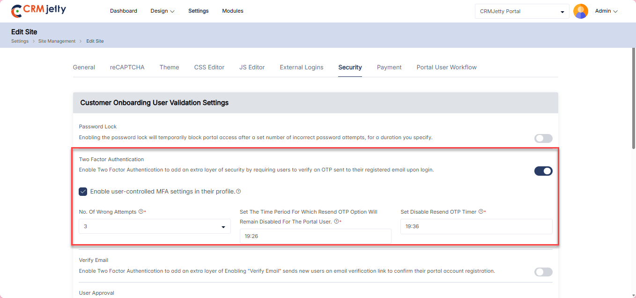The image size is (636, 298).
Task: Enable the Verify Email toggle
Action: [543, 272]
